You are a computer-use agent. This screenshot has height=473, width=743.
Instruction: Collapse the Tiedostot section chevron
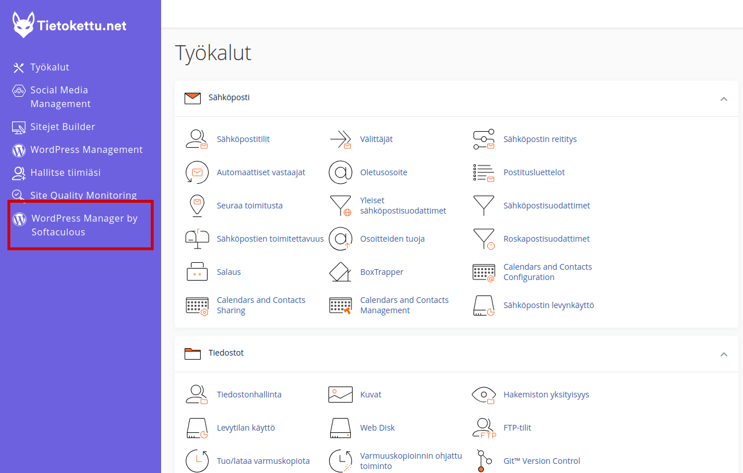pos(724,354)
